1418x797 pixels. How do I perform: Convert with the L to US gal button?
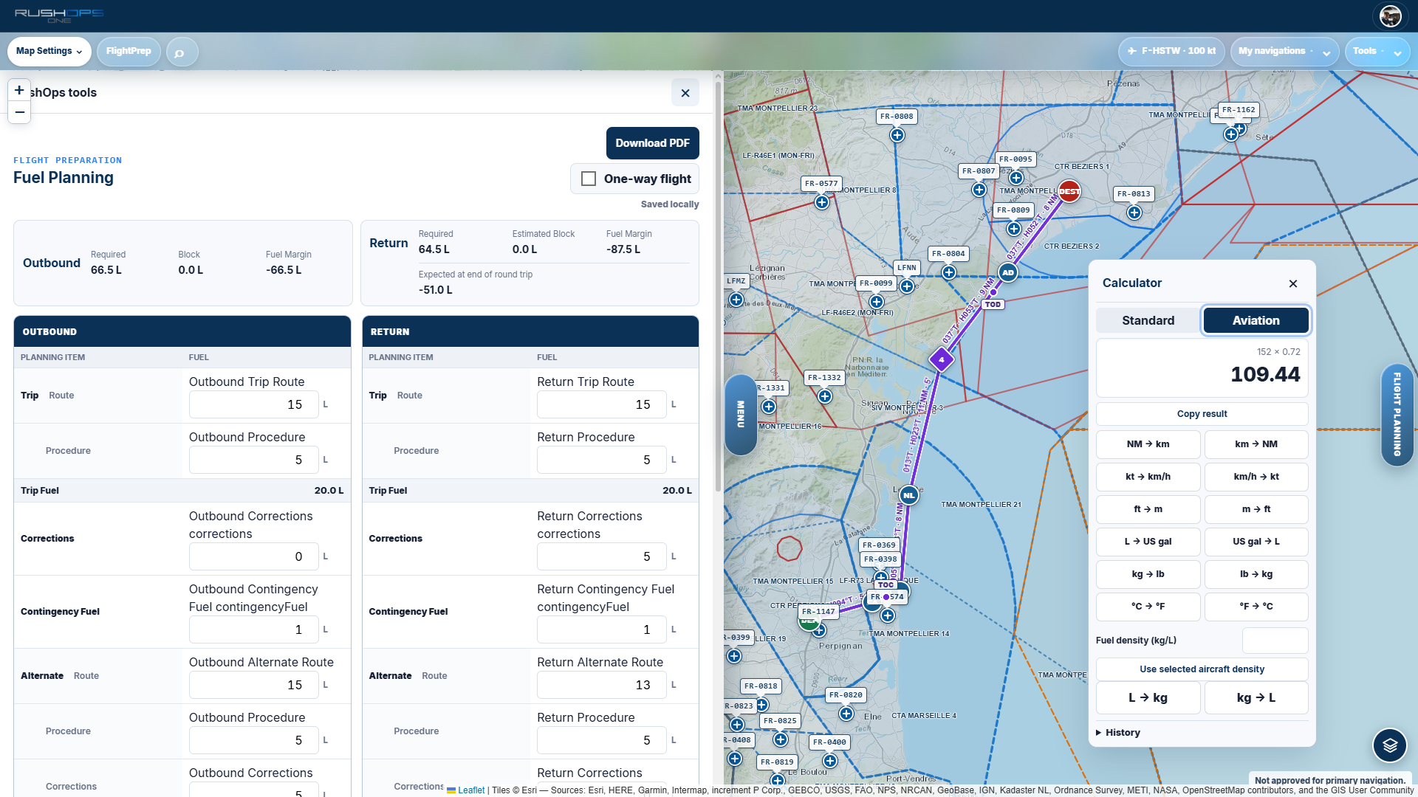1148,542
